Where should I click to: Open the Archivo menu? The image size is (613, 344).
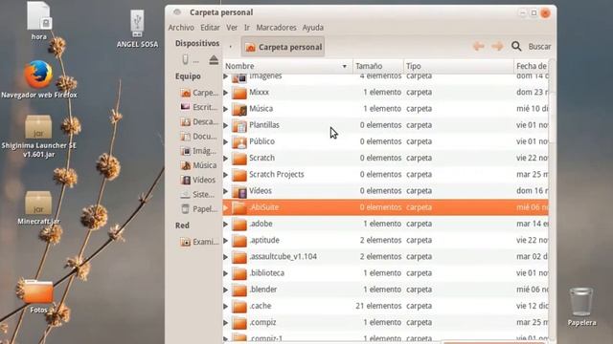pos(181,28)
